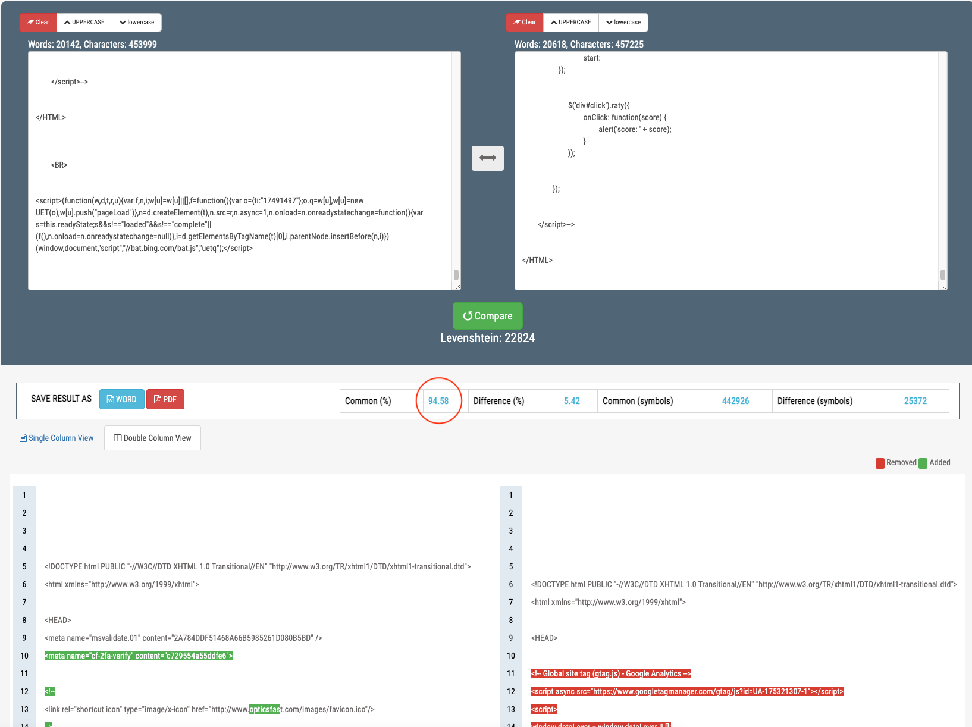Click the green Compare button
The height and width of the screenshot is (727, 972).
tap(488, 316)
